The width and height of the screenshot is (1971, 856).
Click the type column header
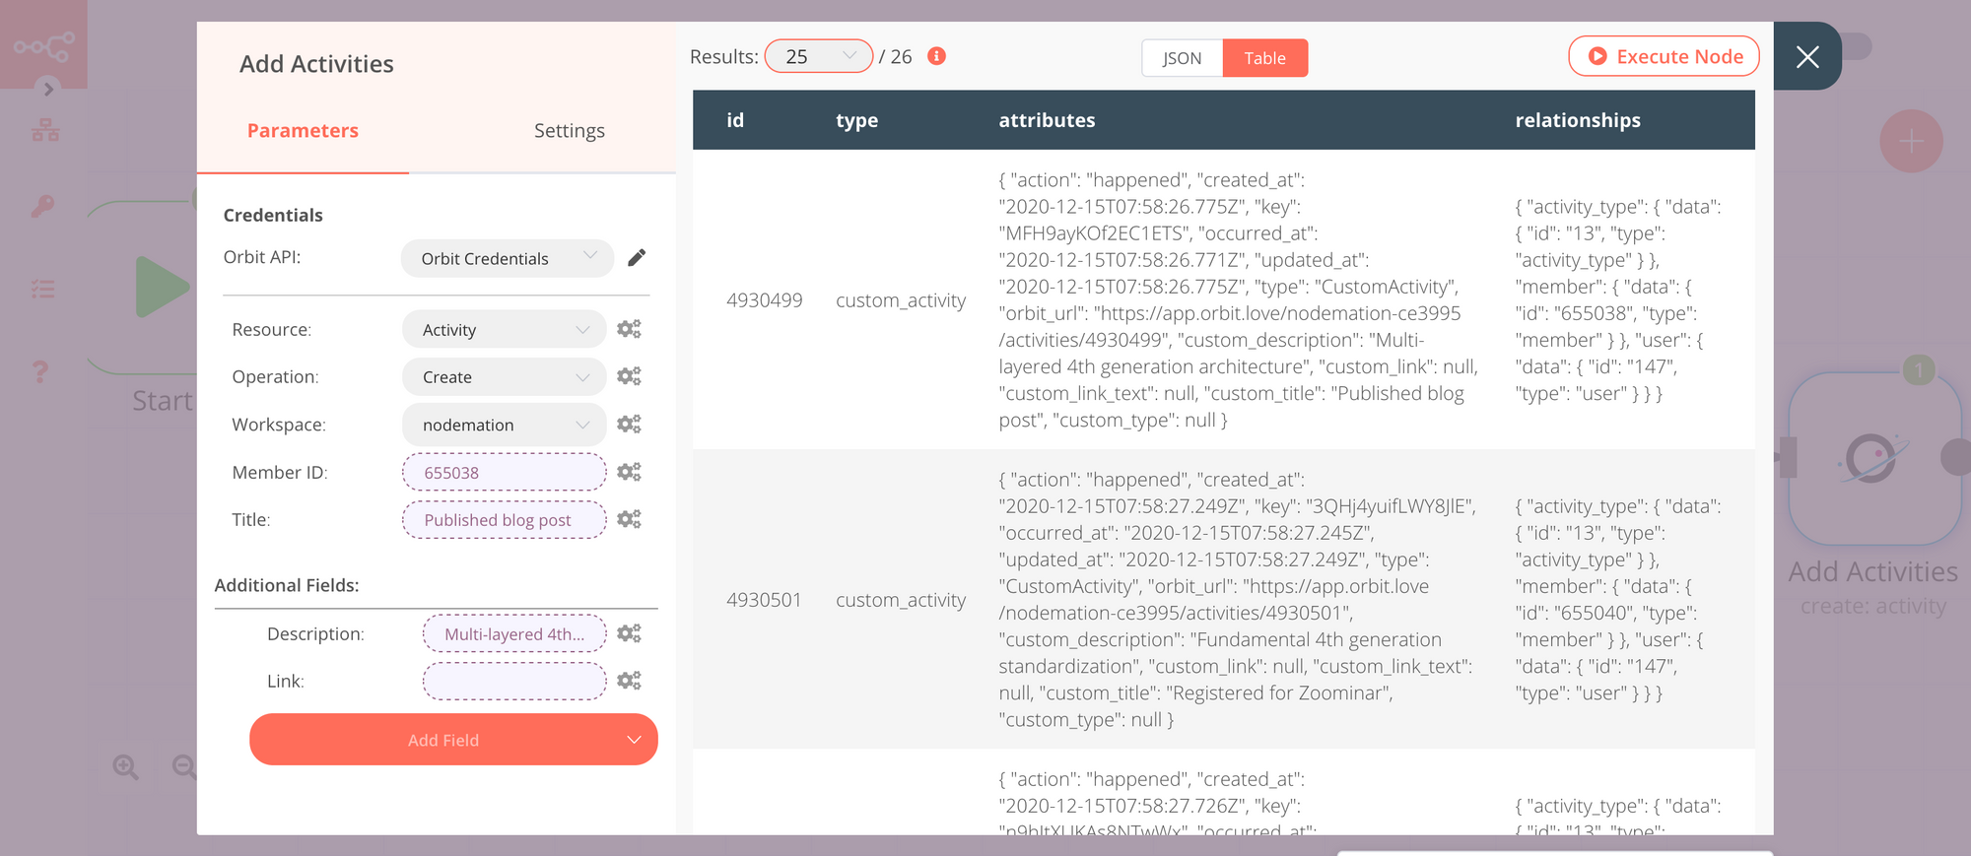pos(856,120)
